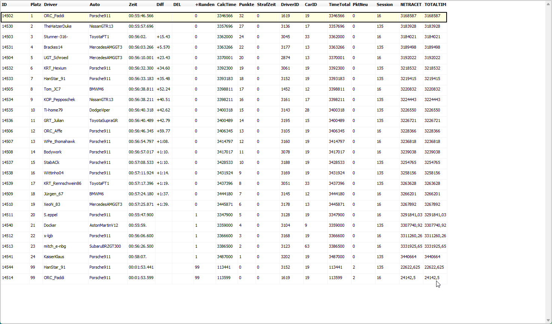552x324 pixels.
Task: Select the Stunner-316- driver cell
Action: [x=56, y=37]
